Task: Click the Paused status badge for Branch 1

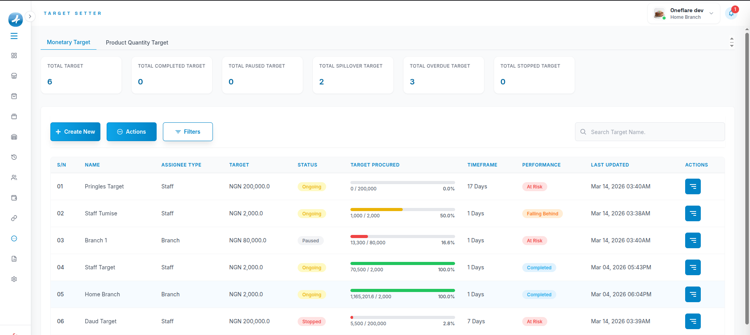Action: click(x=311, y=241)
